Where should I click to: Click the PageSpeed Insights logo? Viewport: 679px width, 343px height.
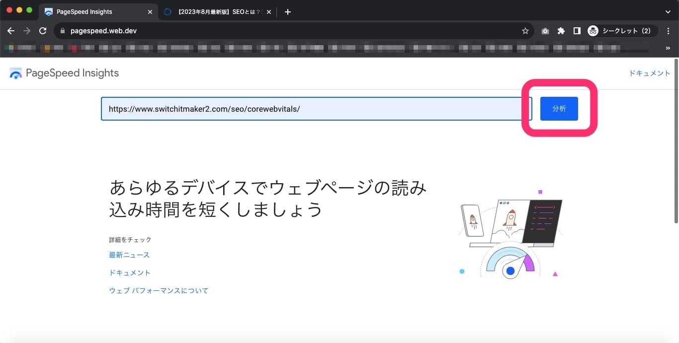pyautogui.click(x=64, y=73)
